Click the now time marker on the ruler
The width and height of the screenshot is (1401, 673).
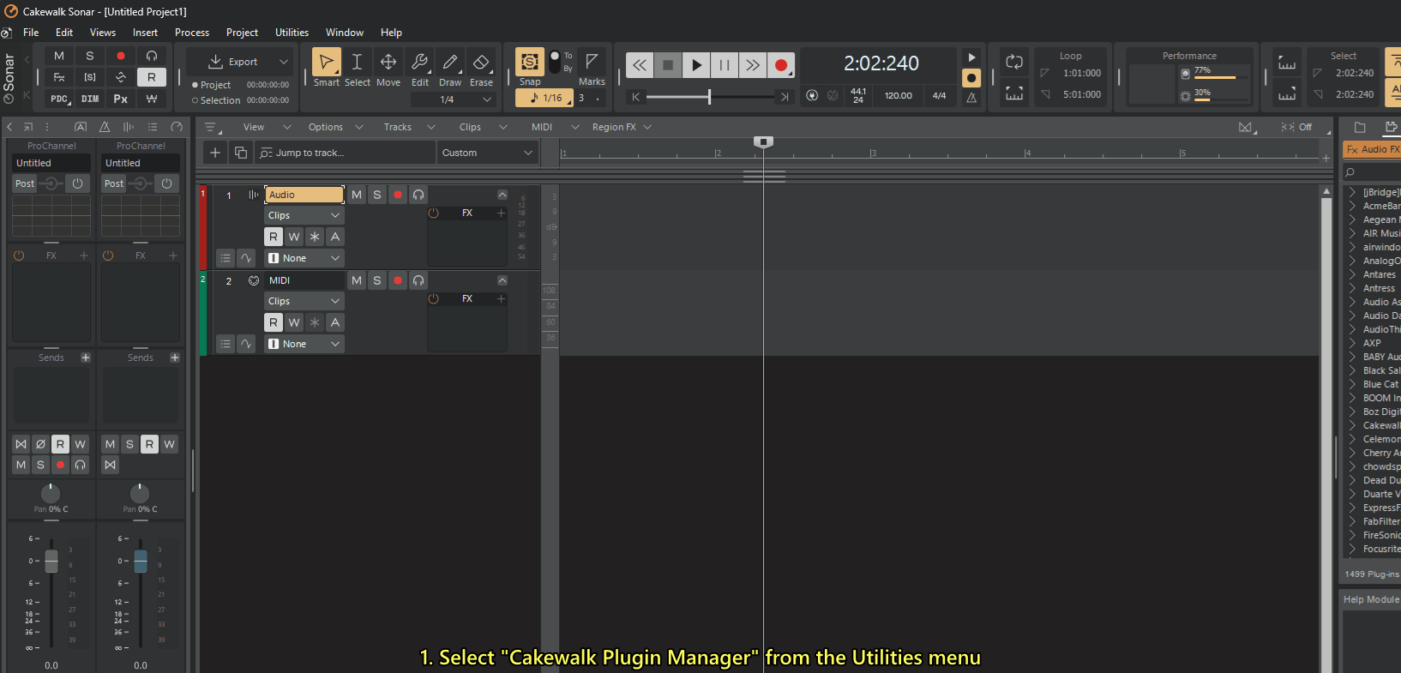pyautogui.click(x=763, y=141)
